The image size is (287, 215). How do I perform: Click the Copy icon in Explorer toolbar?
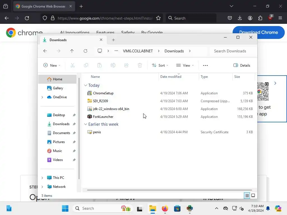[x=86, y=65]
